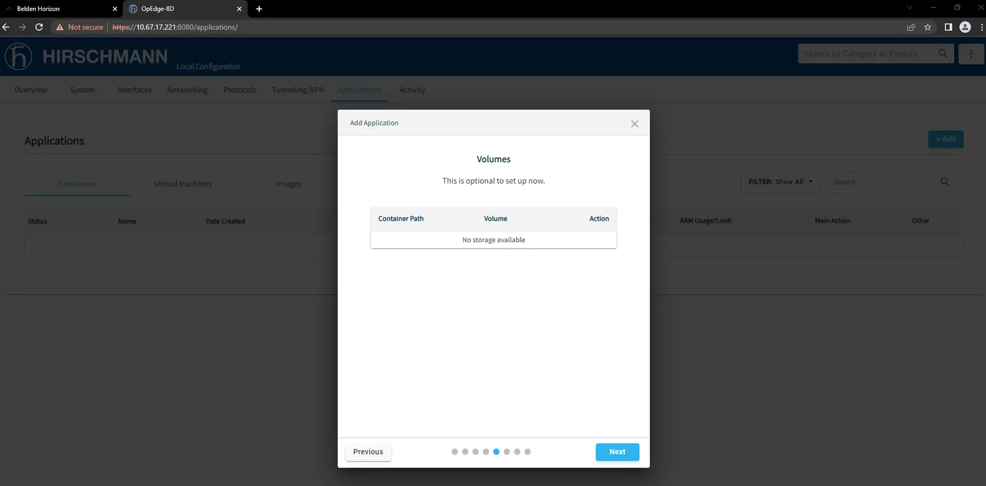Open the Protocols menu
This screenshot has width=986, height=486.
click(x=239, y=90)
